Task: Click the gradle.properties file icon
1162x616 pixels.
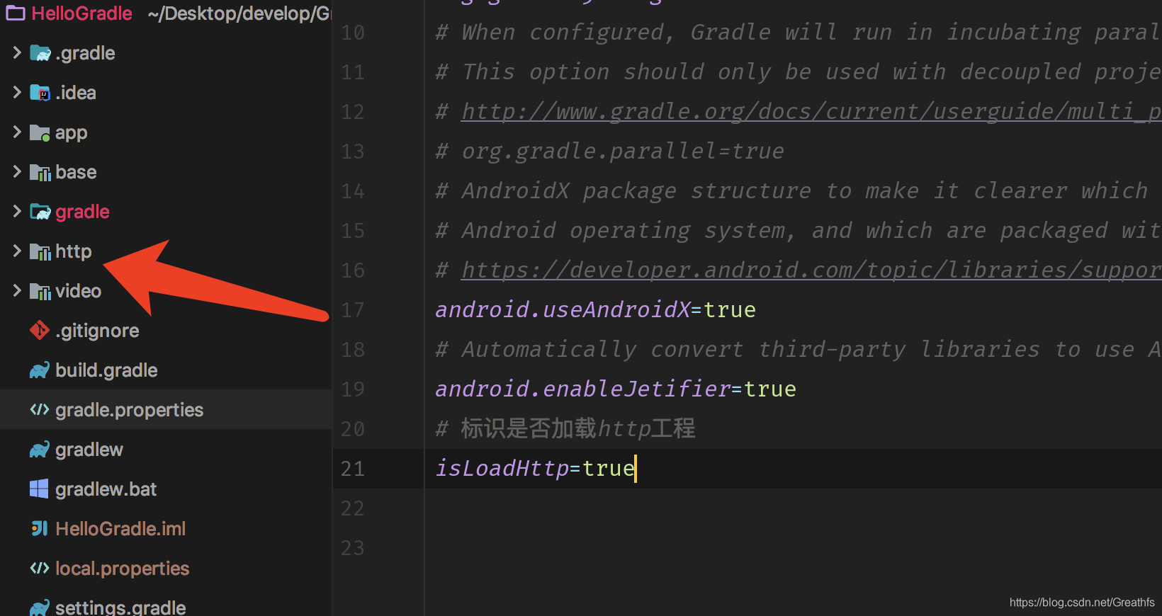Action: click(x=40, y=409)
